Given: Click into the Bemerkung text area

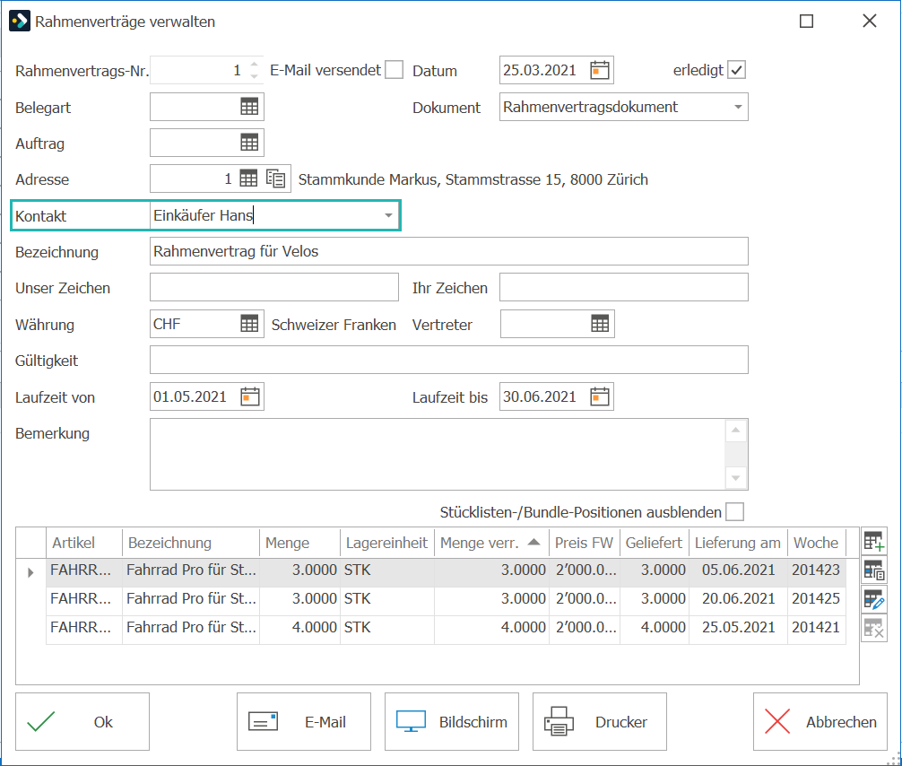Looking at the screenshot, I should click(x=438, y=455).
